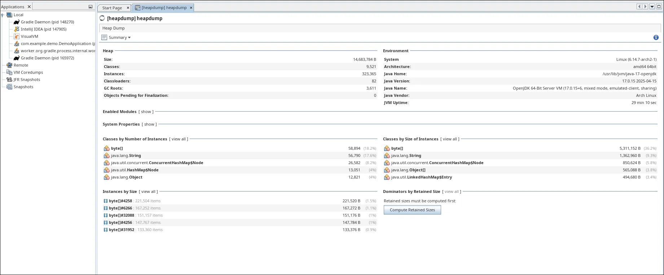Click the blue info icon at right
664x275 pixels.
coord(656,37)
